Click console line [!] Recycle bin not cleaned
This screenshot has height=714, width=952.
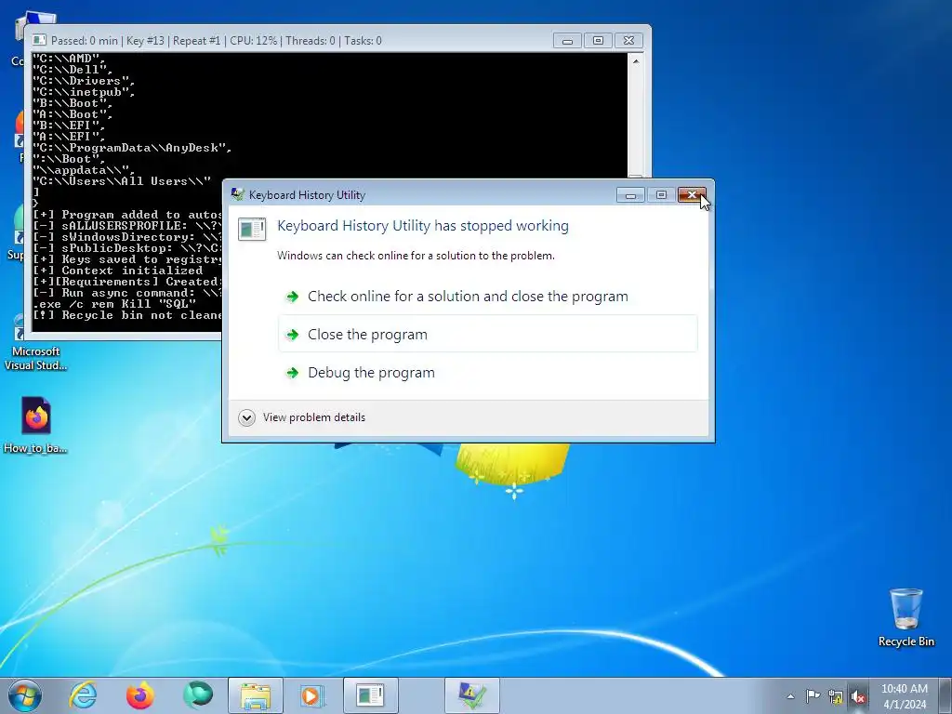click(126, 315)
